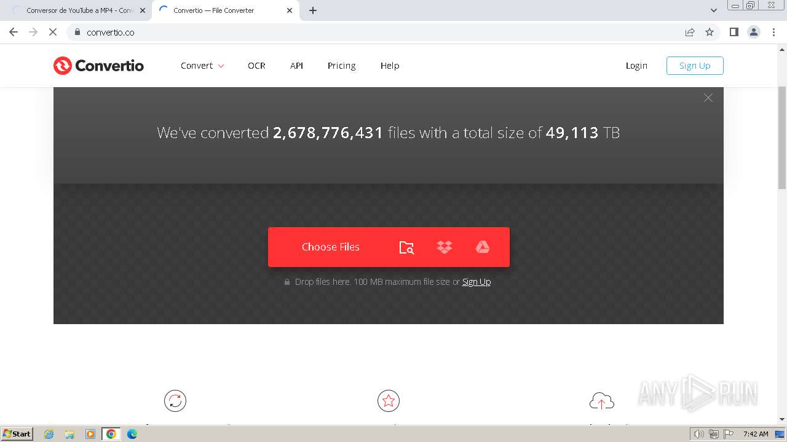The width and height of the screenshot is (787, 442).
Task: Open the Help page
Action: [x=390, y=66]
